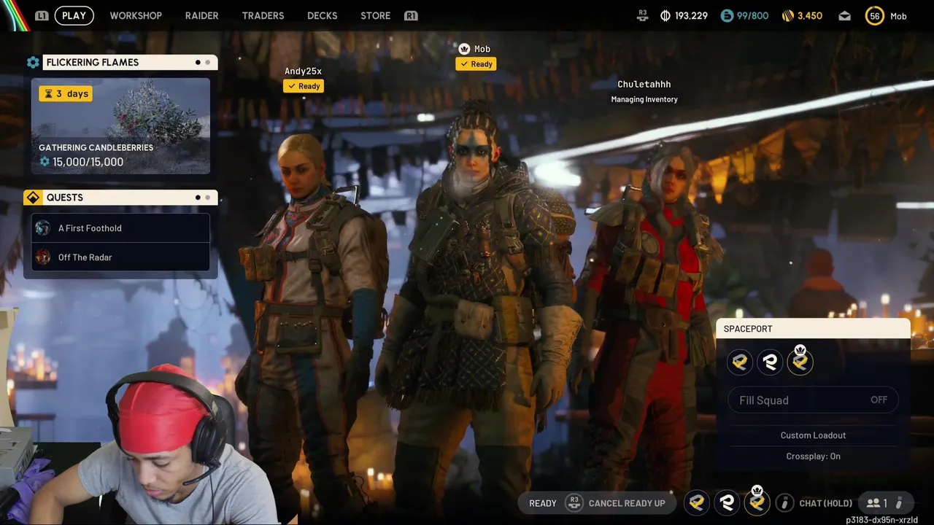Viewport: 934px width, 525px height.
Task: Click Chuletahhh player name
Action: tap(644, 84)
